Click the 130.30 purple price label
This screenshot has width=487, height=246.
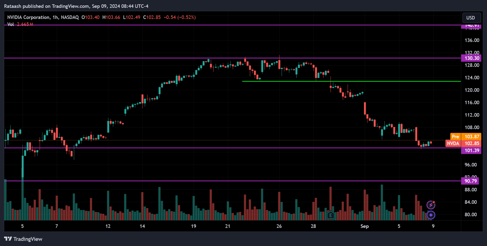[x=472, y=58]
